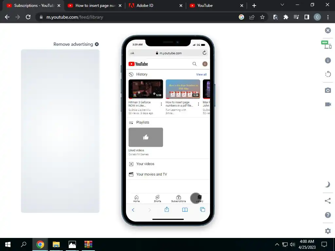Image resolution: width=335 pixels, height=251 pixels.
Task: Tap phone Safari reload icon
Action: (204, 53)
